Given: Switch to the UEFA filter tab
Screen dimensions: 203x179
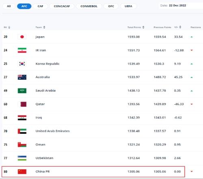Looking at the screenshot, I should 128,6.
